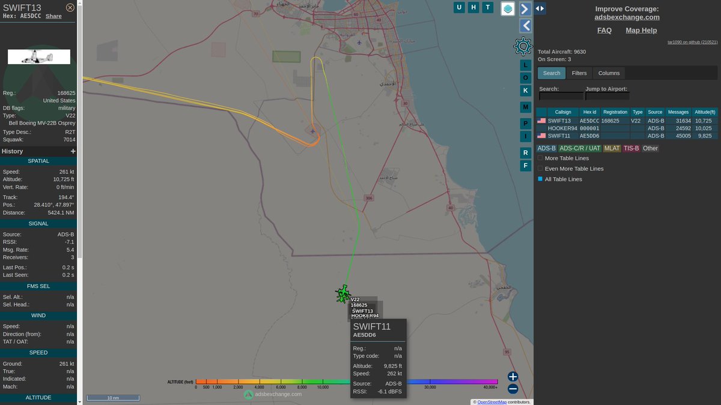Open the map layers selector icon
The height and width of the screenshot is (405, 721).
[508, 8]
